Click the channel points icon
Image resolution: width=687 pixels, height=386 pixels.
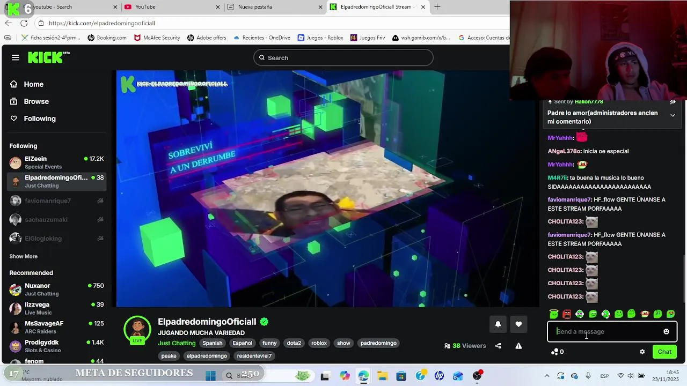(x=554, y=352)
